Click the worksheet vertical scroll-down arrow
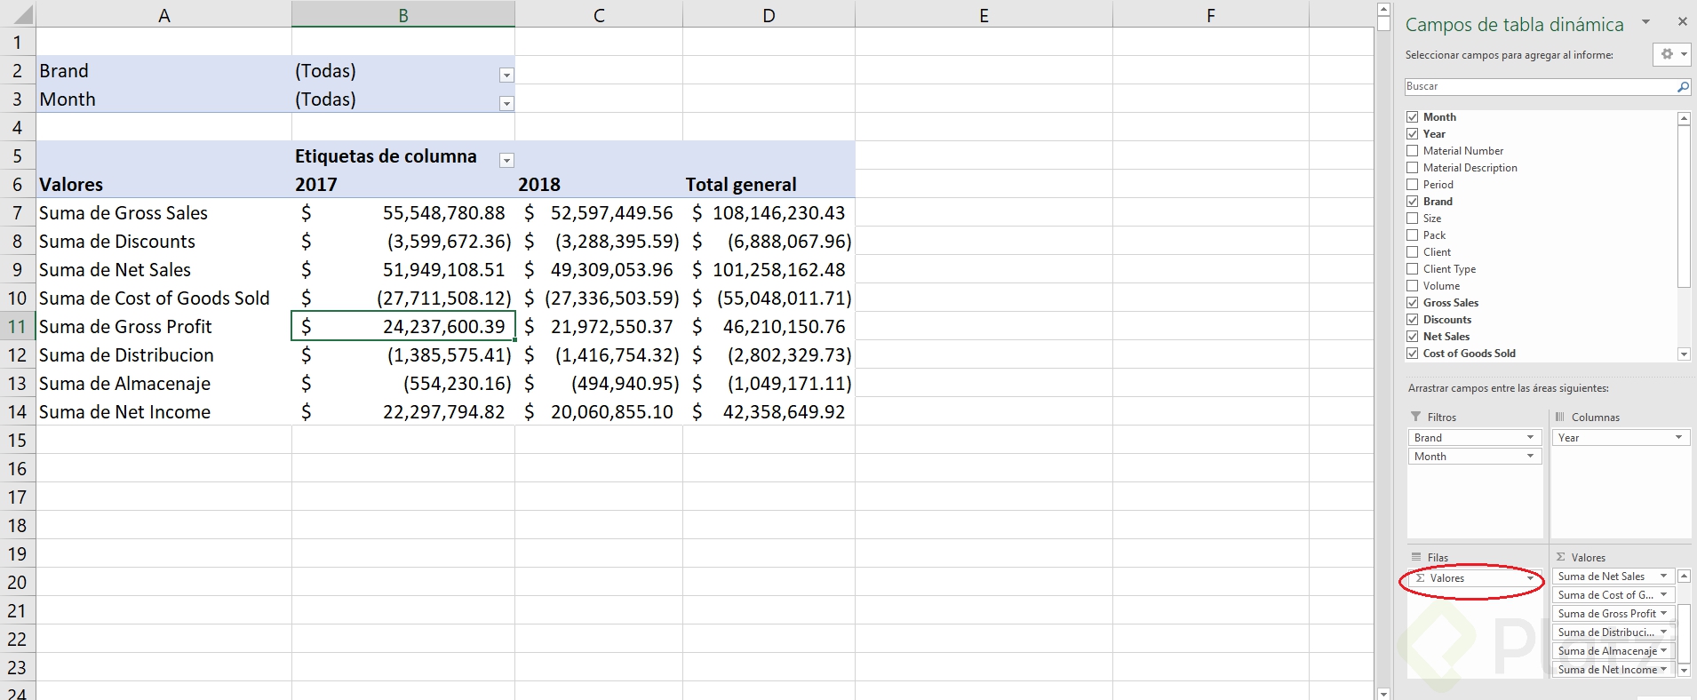Image resolution: width=1697 pixels, height=700 pixels. point(1383,694)
